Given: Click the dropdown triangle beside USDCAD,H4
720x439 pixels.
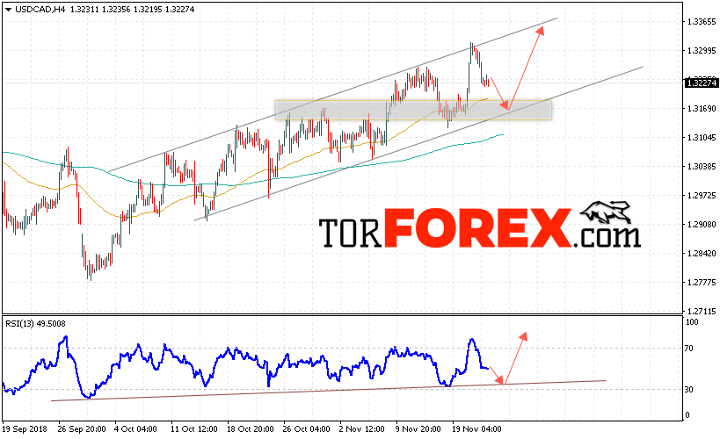Looking at the screenshot, I should pos(8,9).
